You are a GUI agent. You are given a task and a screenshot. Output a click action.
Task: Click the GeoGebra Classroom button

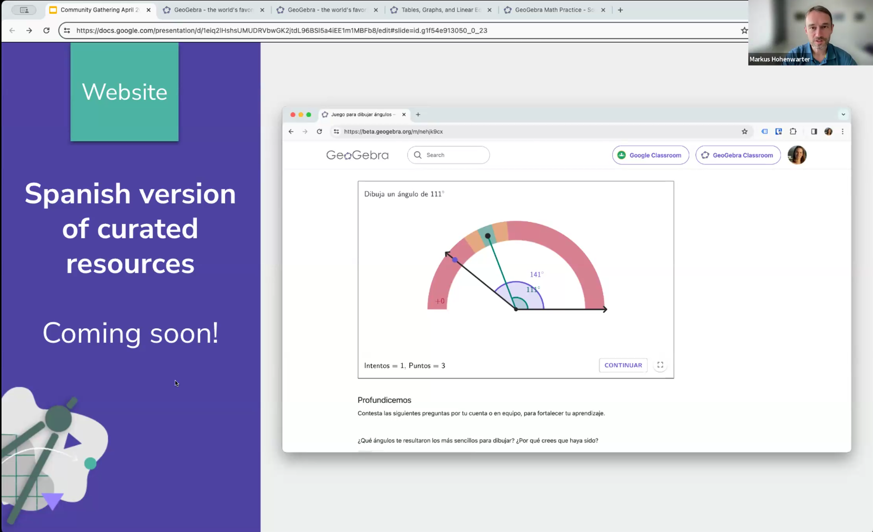(x=737, y=155)
